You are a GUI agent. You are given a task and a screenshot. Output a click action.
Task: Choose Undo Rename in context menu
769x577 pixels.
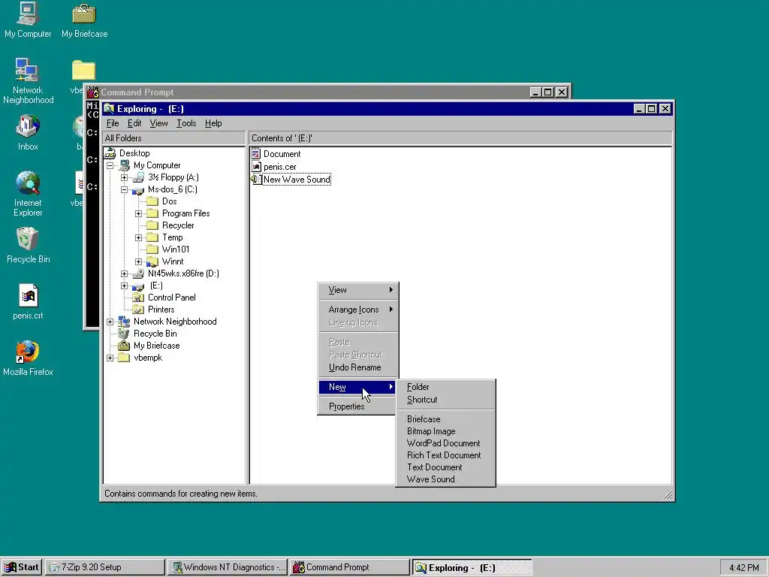(357, 367)
